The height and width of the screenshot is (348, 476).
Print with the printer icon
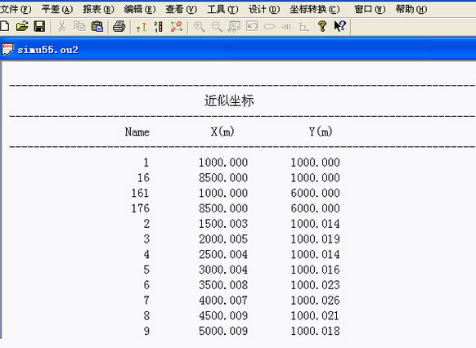(x=119, y=27)
